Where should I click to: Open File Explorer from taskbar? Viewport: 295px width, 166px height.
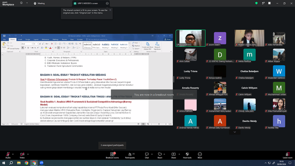(x=19, y=163)
